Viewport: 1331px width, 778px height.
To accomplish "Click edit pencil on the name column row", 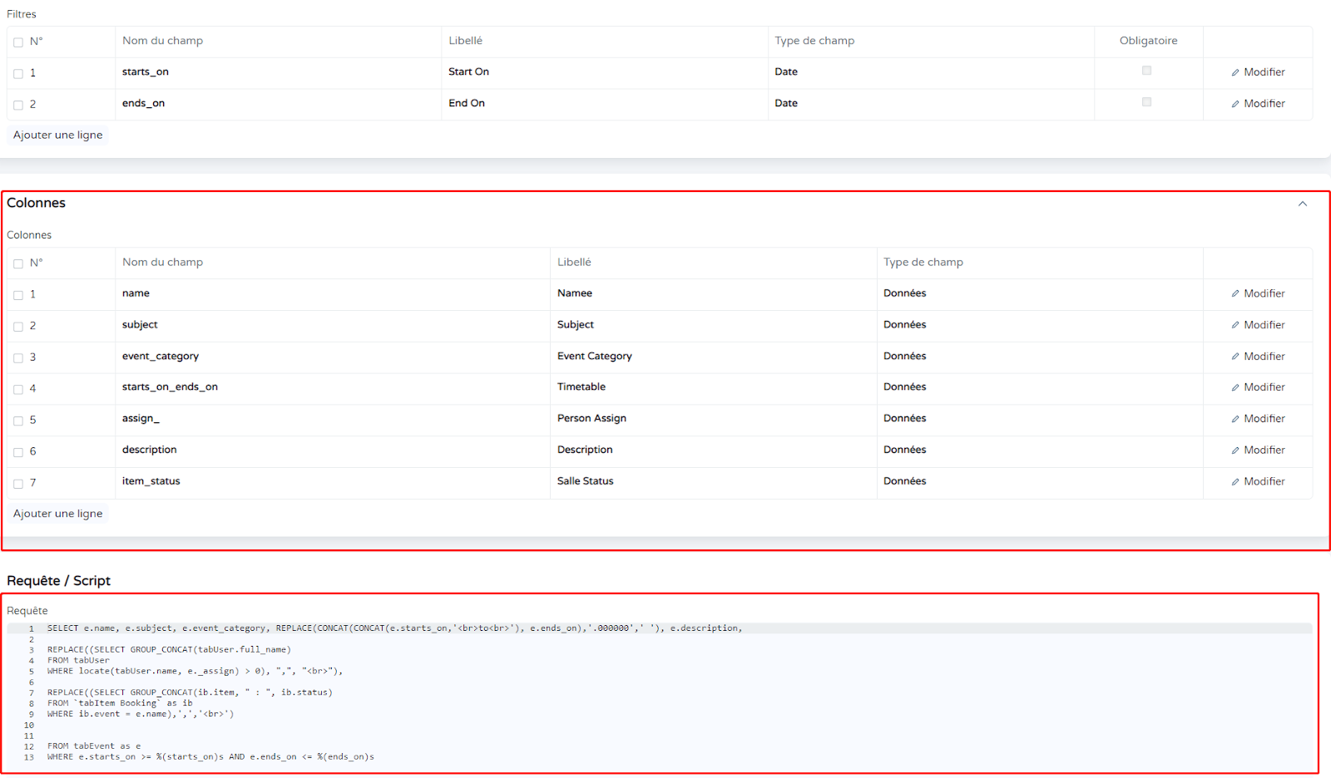I will (1235, 293).
